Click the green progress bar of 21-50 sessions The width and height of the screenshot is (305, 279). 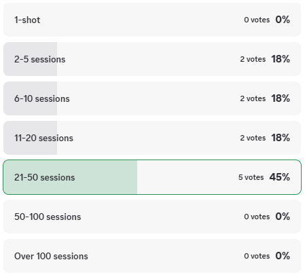pyautogui.click(x=70, y=177)
